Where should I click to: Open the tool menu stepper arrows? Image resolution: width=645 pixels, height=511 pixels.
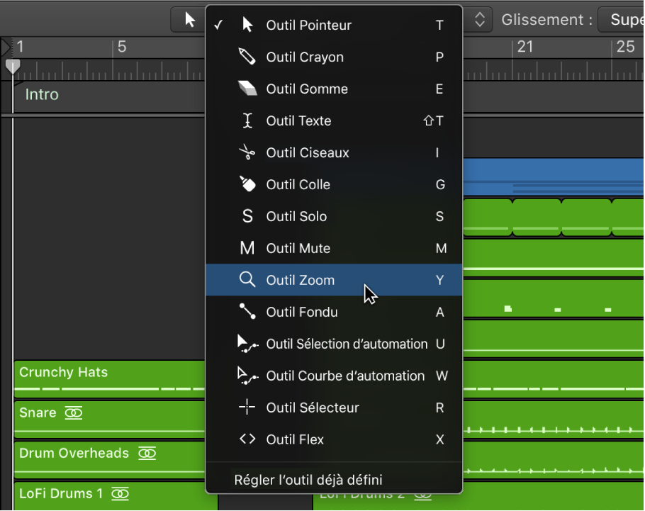(479, 19)
